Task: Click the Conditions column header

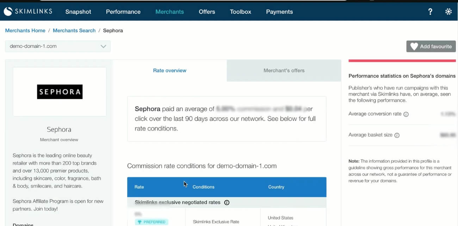Action: [203, 187]
